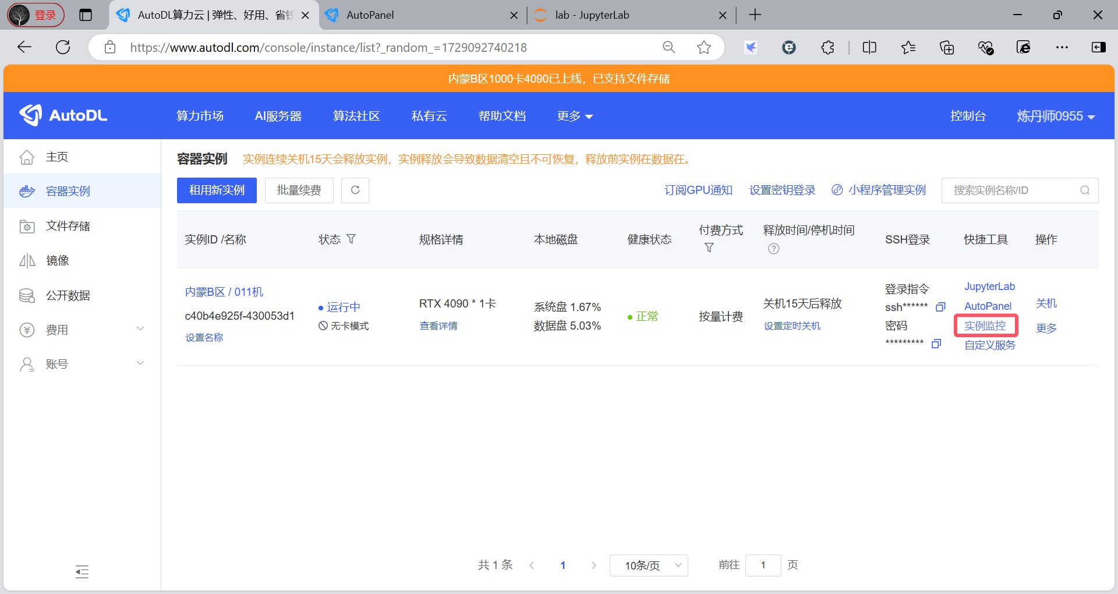
Task: Click the help icon under 释放时间/停机时间
Action: (773, 249)
